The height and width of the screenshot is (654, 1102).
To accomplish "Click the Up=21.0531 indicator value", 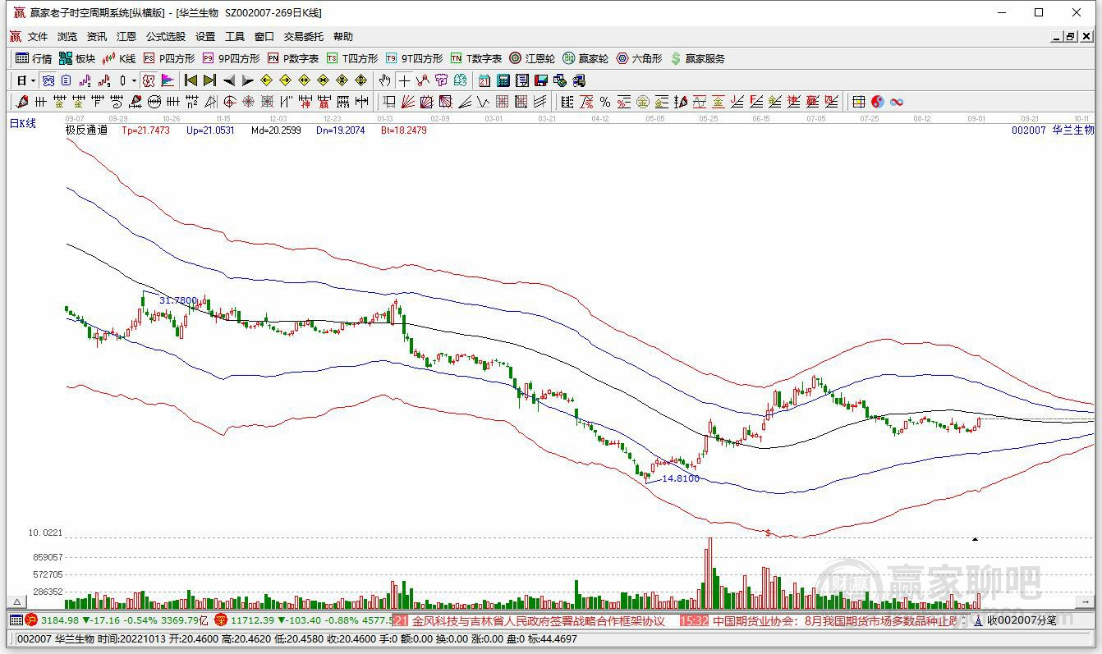I will click(x=210, y=130).
